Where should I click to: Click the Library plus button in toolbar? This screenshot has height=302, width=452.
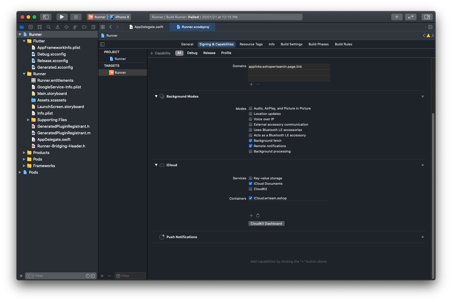coord(397,17)
